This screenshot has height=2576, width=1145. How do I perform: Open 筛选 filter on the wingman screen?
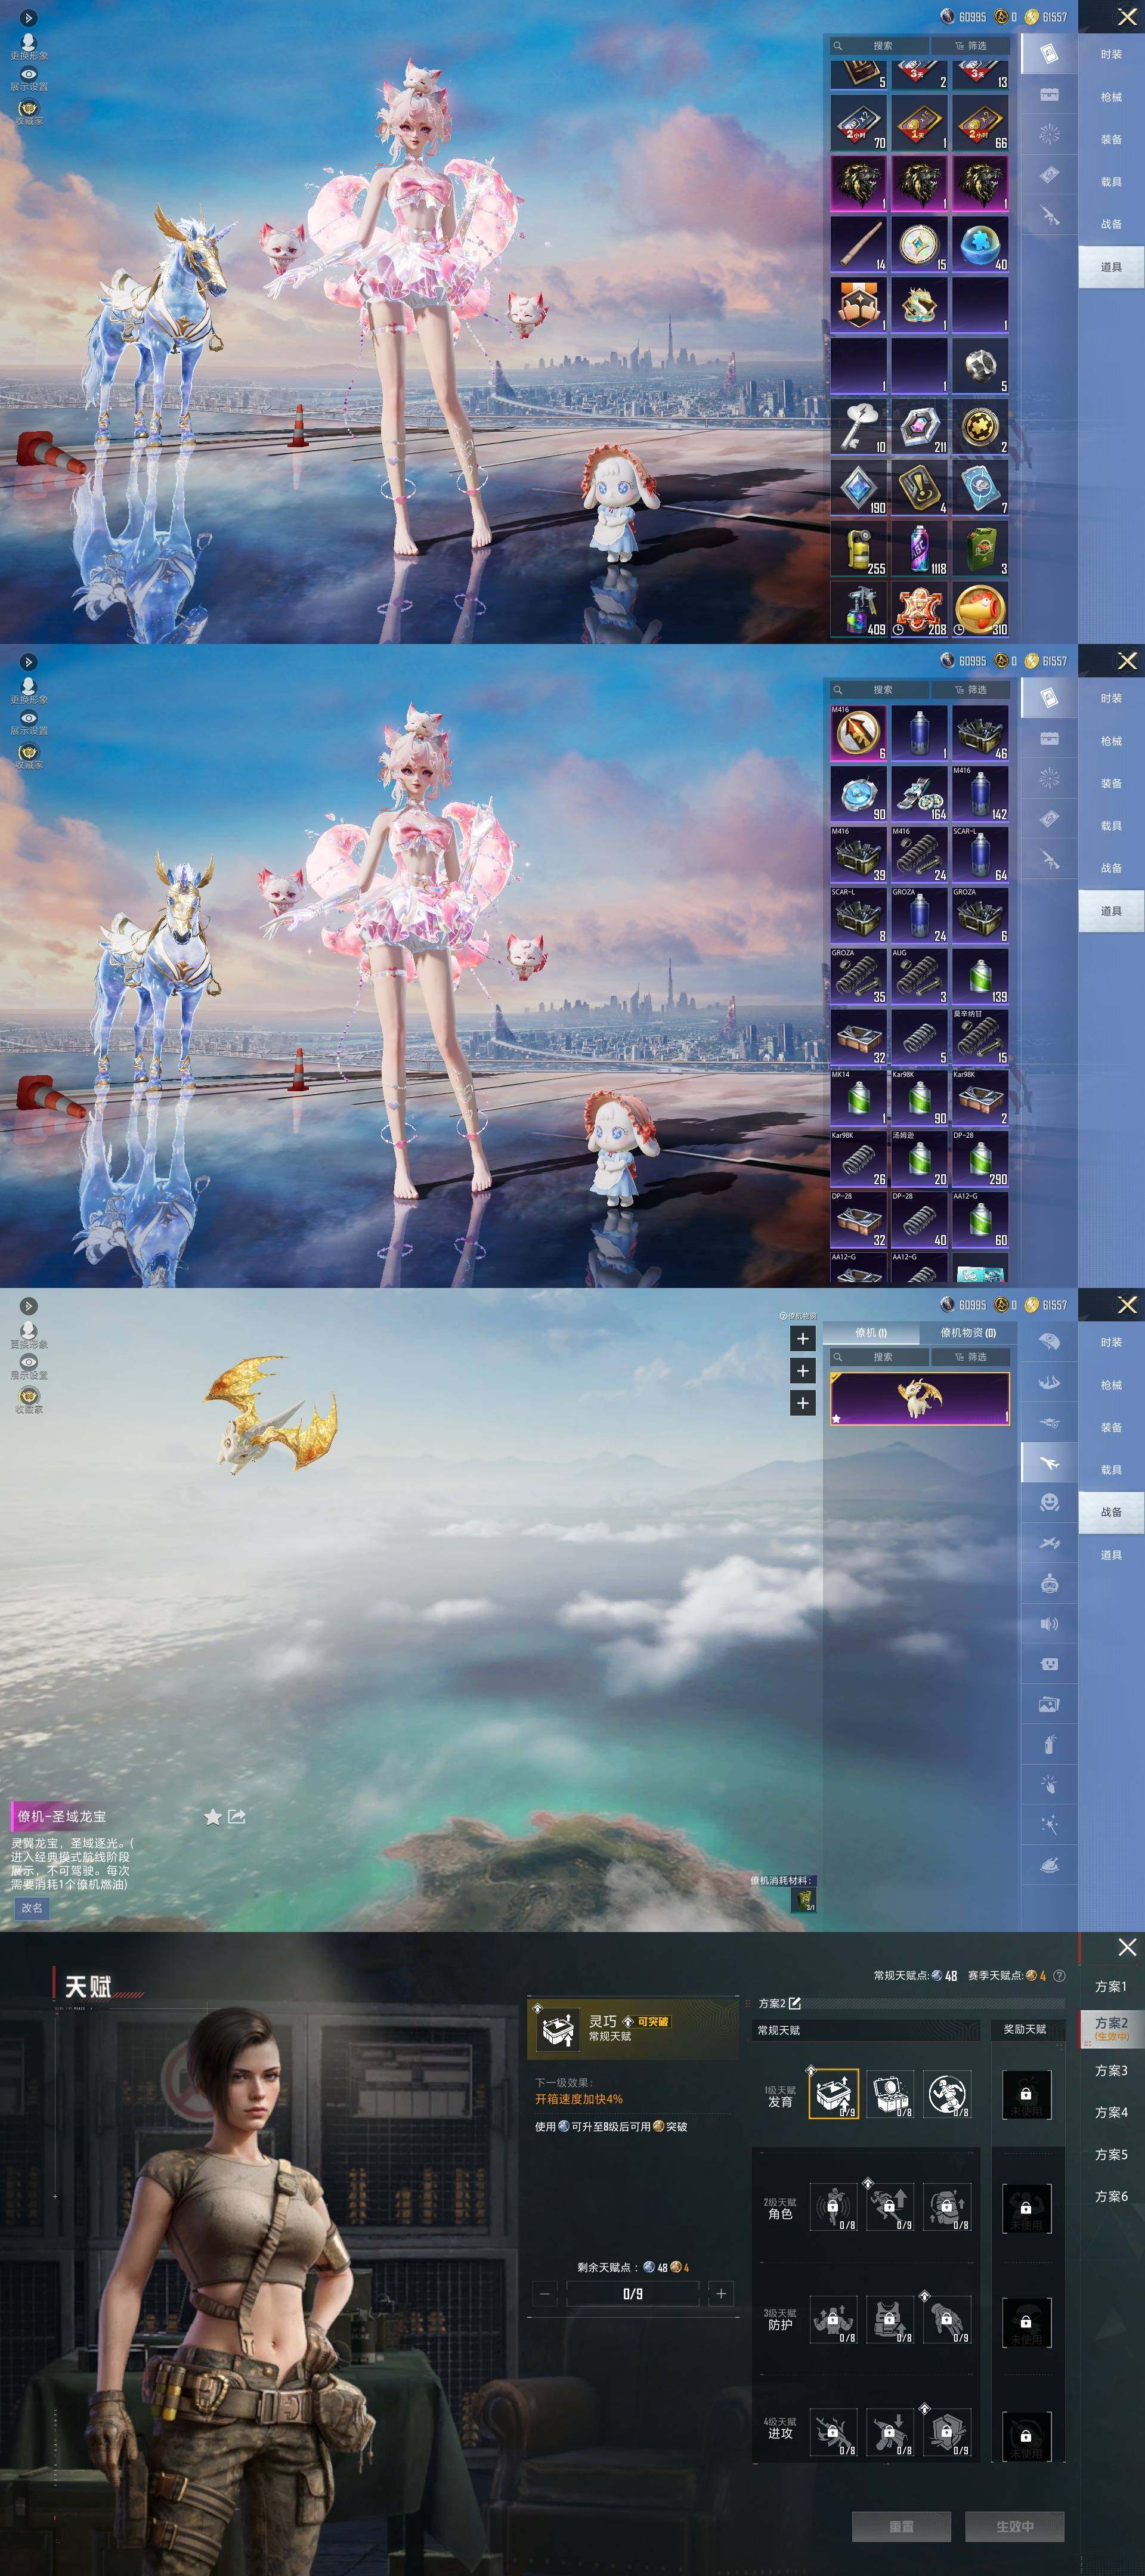pos(970,1357)
